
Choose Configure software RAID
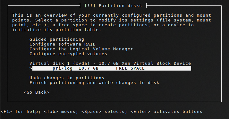(63, 44)
